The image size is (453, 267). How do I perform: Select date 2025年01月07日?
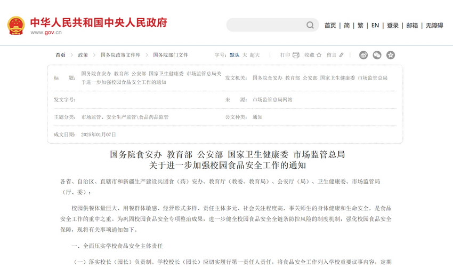pyautogui.click(x=99, y=135)
